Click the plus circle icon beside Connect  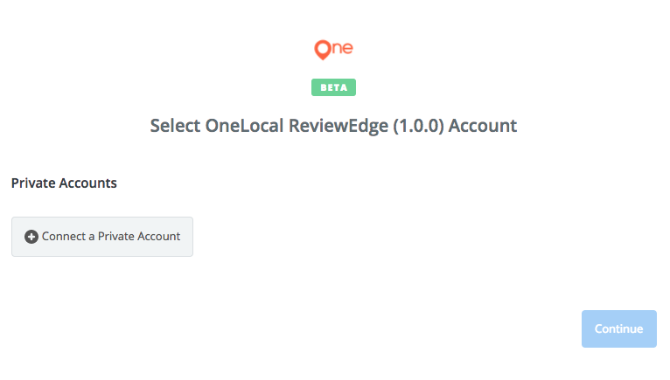[31, 237]
